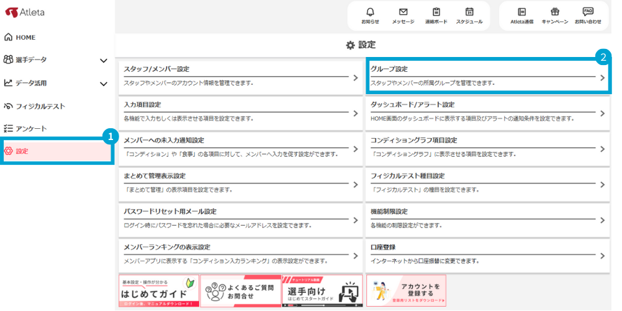Select 設定 in the sidebar
The image size is (622, 311).
coord(22,151)
